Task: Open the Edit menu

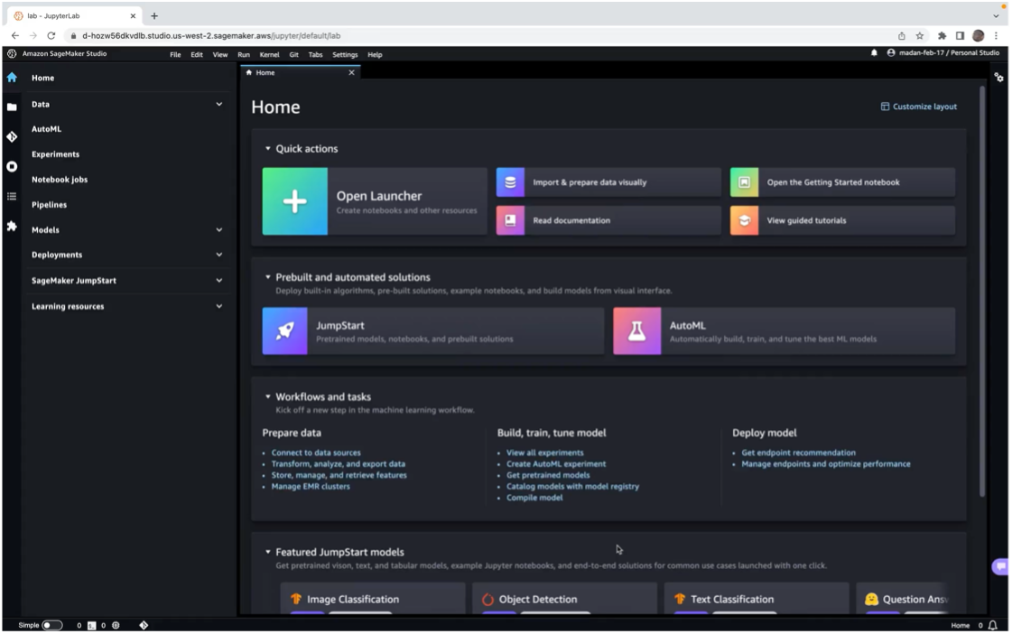Action: (197, 55)
